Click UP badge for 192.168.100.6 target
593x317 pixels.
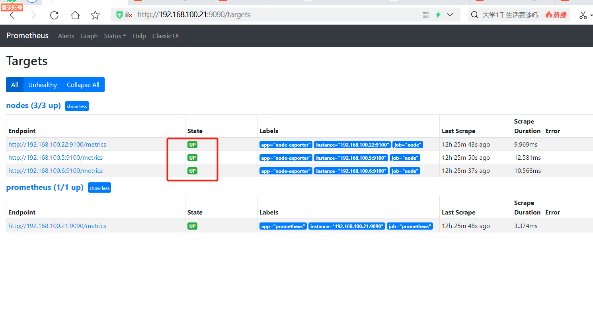click(x=193, y=171)
